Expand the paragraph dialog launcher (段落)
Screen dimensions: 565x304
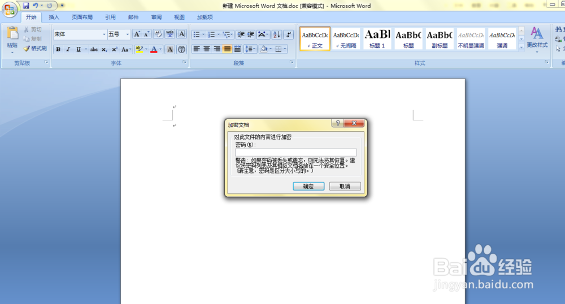[291, 62]
